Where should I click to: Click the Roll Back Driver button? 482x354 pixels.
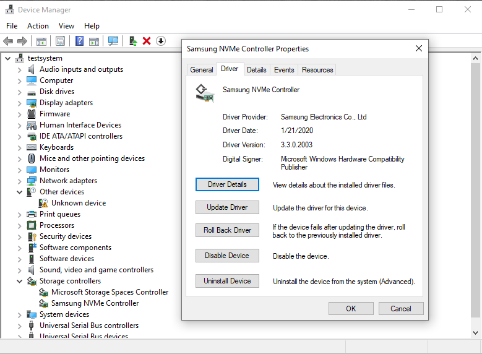coord(227,230)
